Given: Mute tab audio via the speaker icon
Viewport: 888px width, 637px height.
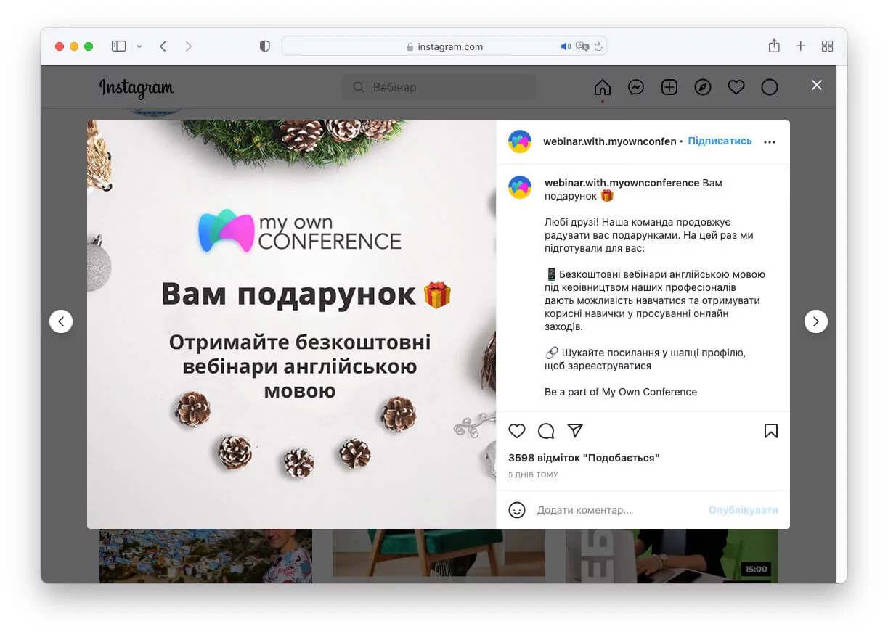Looking at the screenshot, I should click(x=566, y=46).
